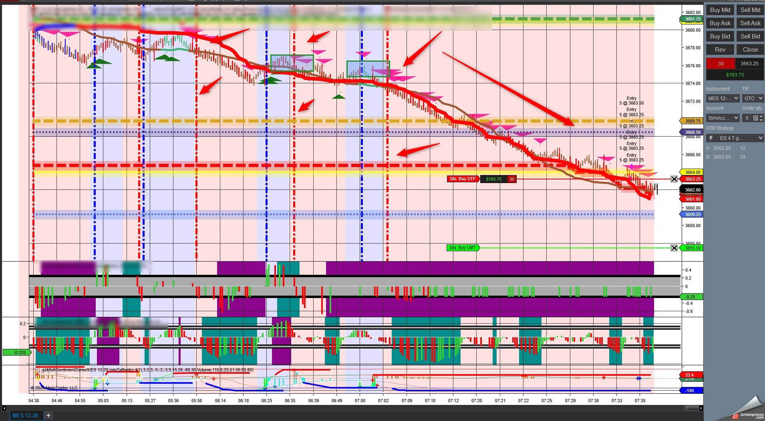Click the short position size box showing 30
765x421 pixels.
click(721, 64)
